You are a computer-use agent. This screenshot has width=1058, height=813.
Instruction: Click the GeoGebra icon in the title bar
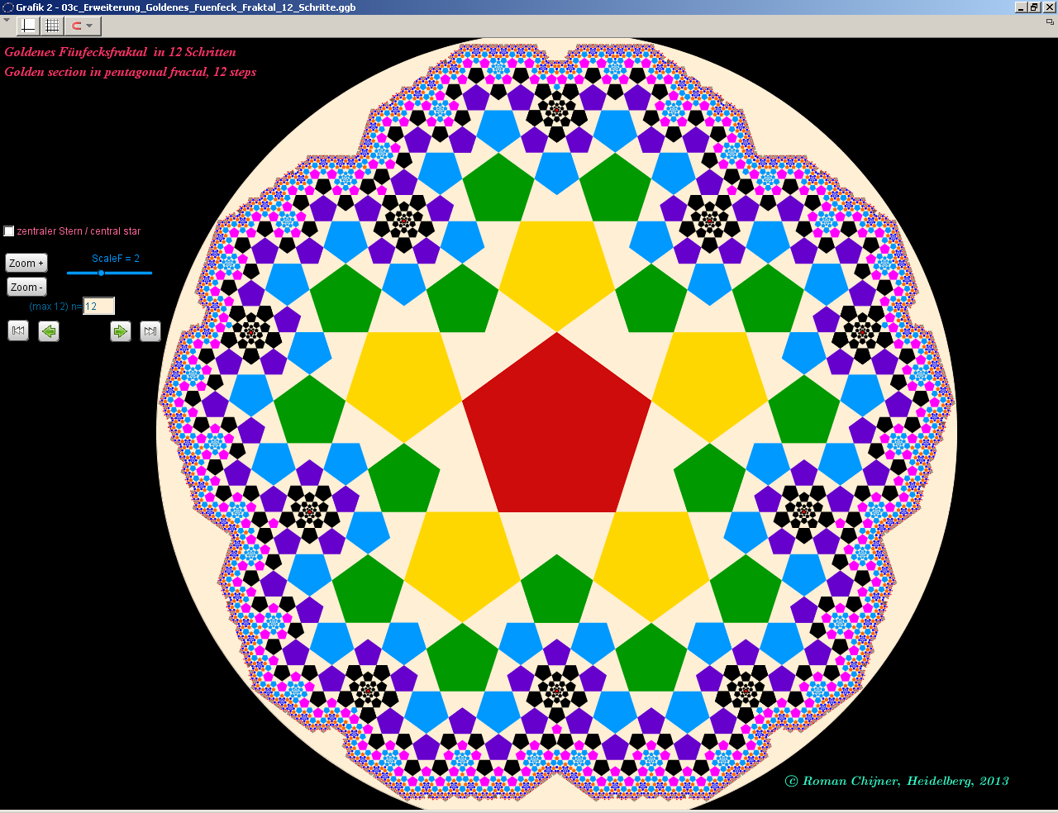[x=8, y=7]
